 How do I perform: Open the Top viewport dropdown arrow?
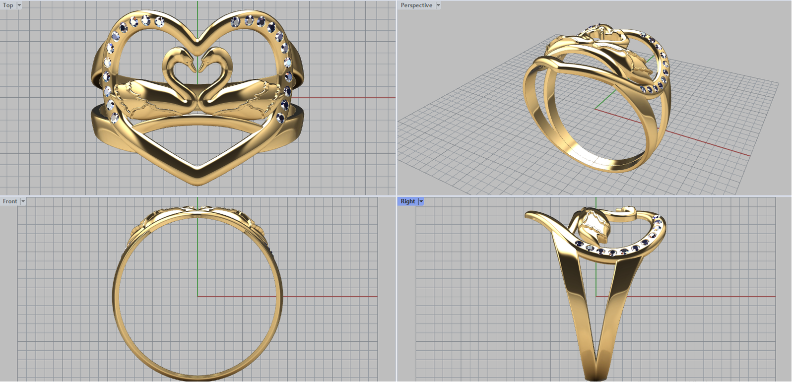[19, 5]
